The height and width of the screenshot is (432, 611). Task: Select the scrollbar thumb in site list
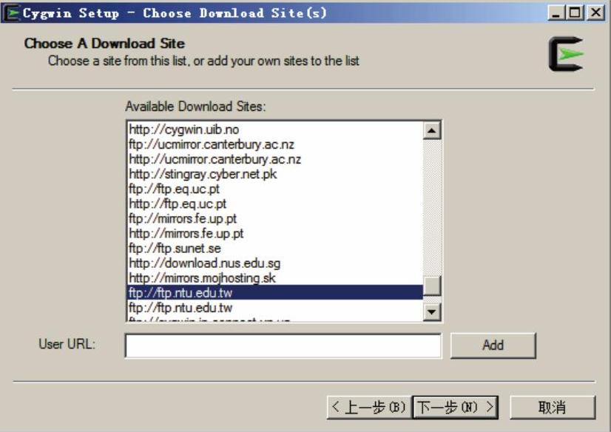pos(432,286)
